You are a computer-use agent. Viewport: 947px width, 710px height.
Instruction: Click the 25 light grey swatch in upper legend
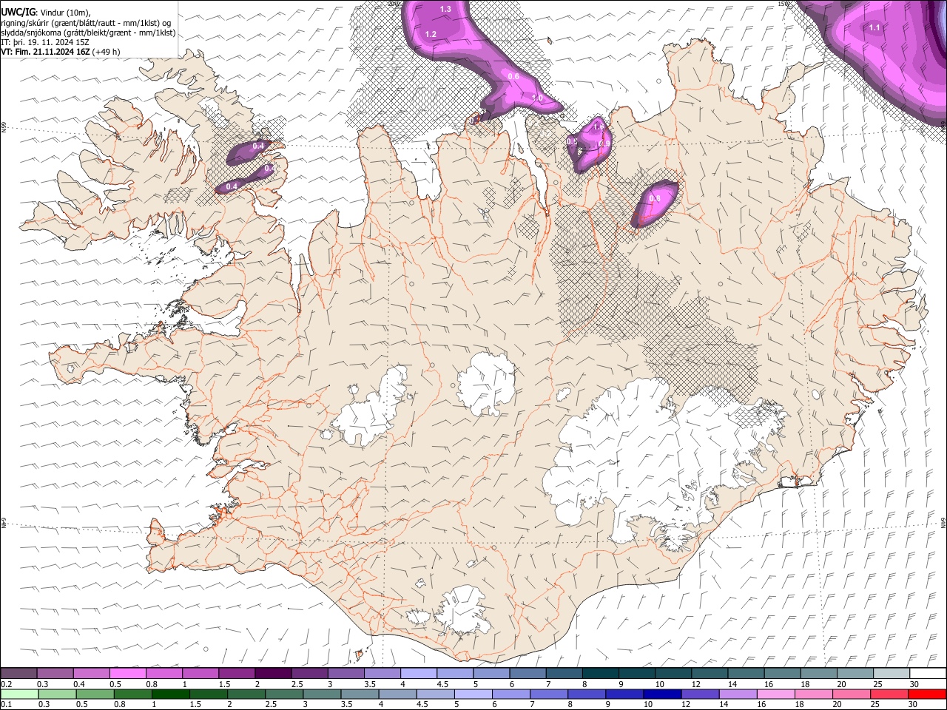pos(891,673)
